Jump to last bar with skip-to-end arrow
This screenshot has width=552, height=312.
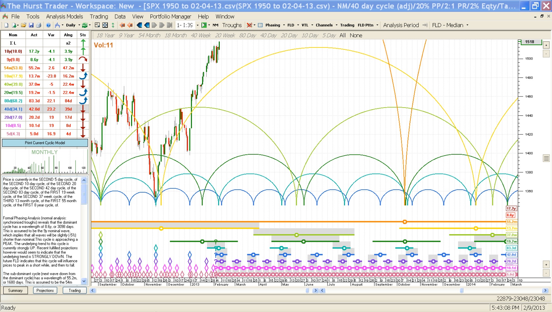pyautogui.click(x=169, y=25)
